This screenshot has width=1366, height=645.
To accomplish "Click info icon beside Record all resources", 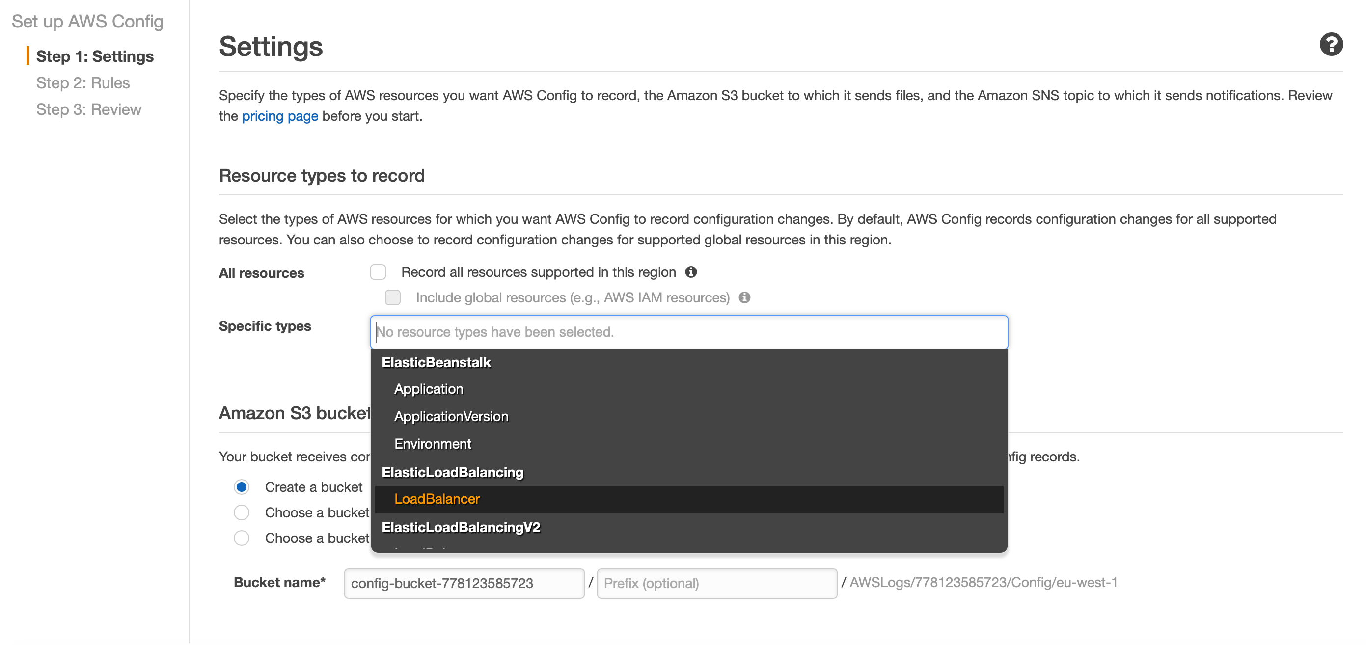I will pos(690,272).
